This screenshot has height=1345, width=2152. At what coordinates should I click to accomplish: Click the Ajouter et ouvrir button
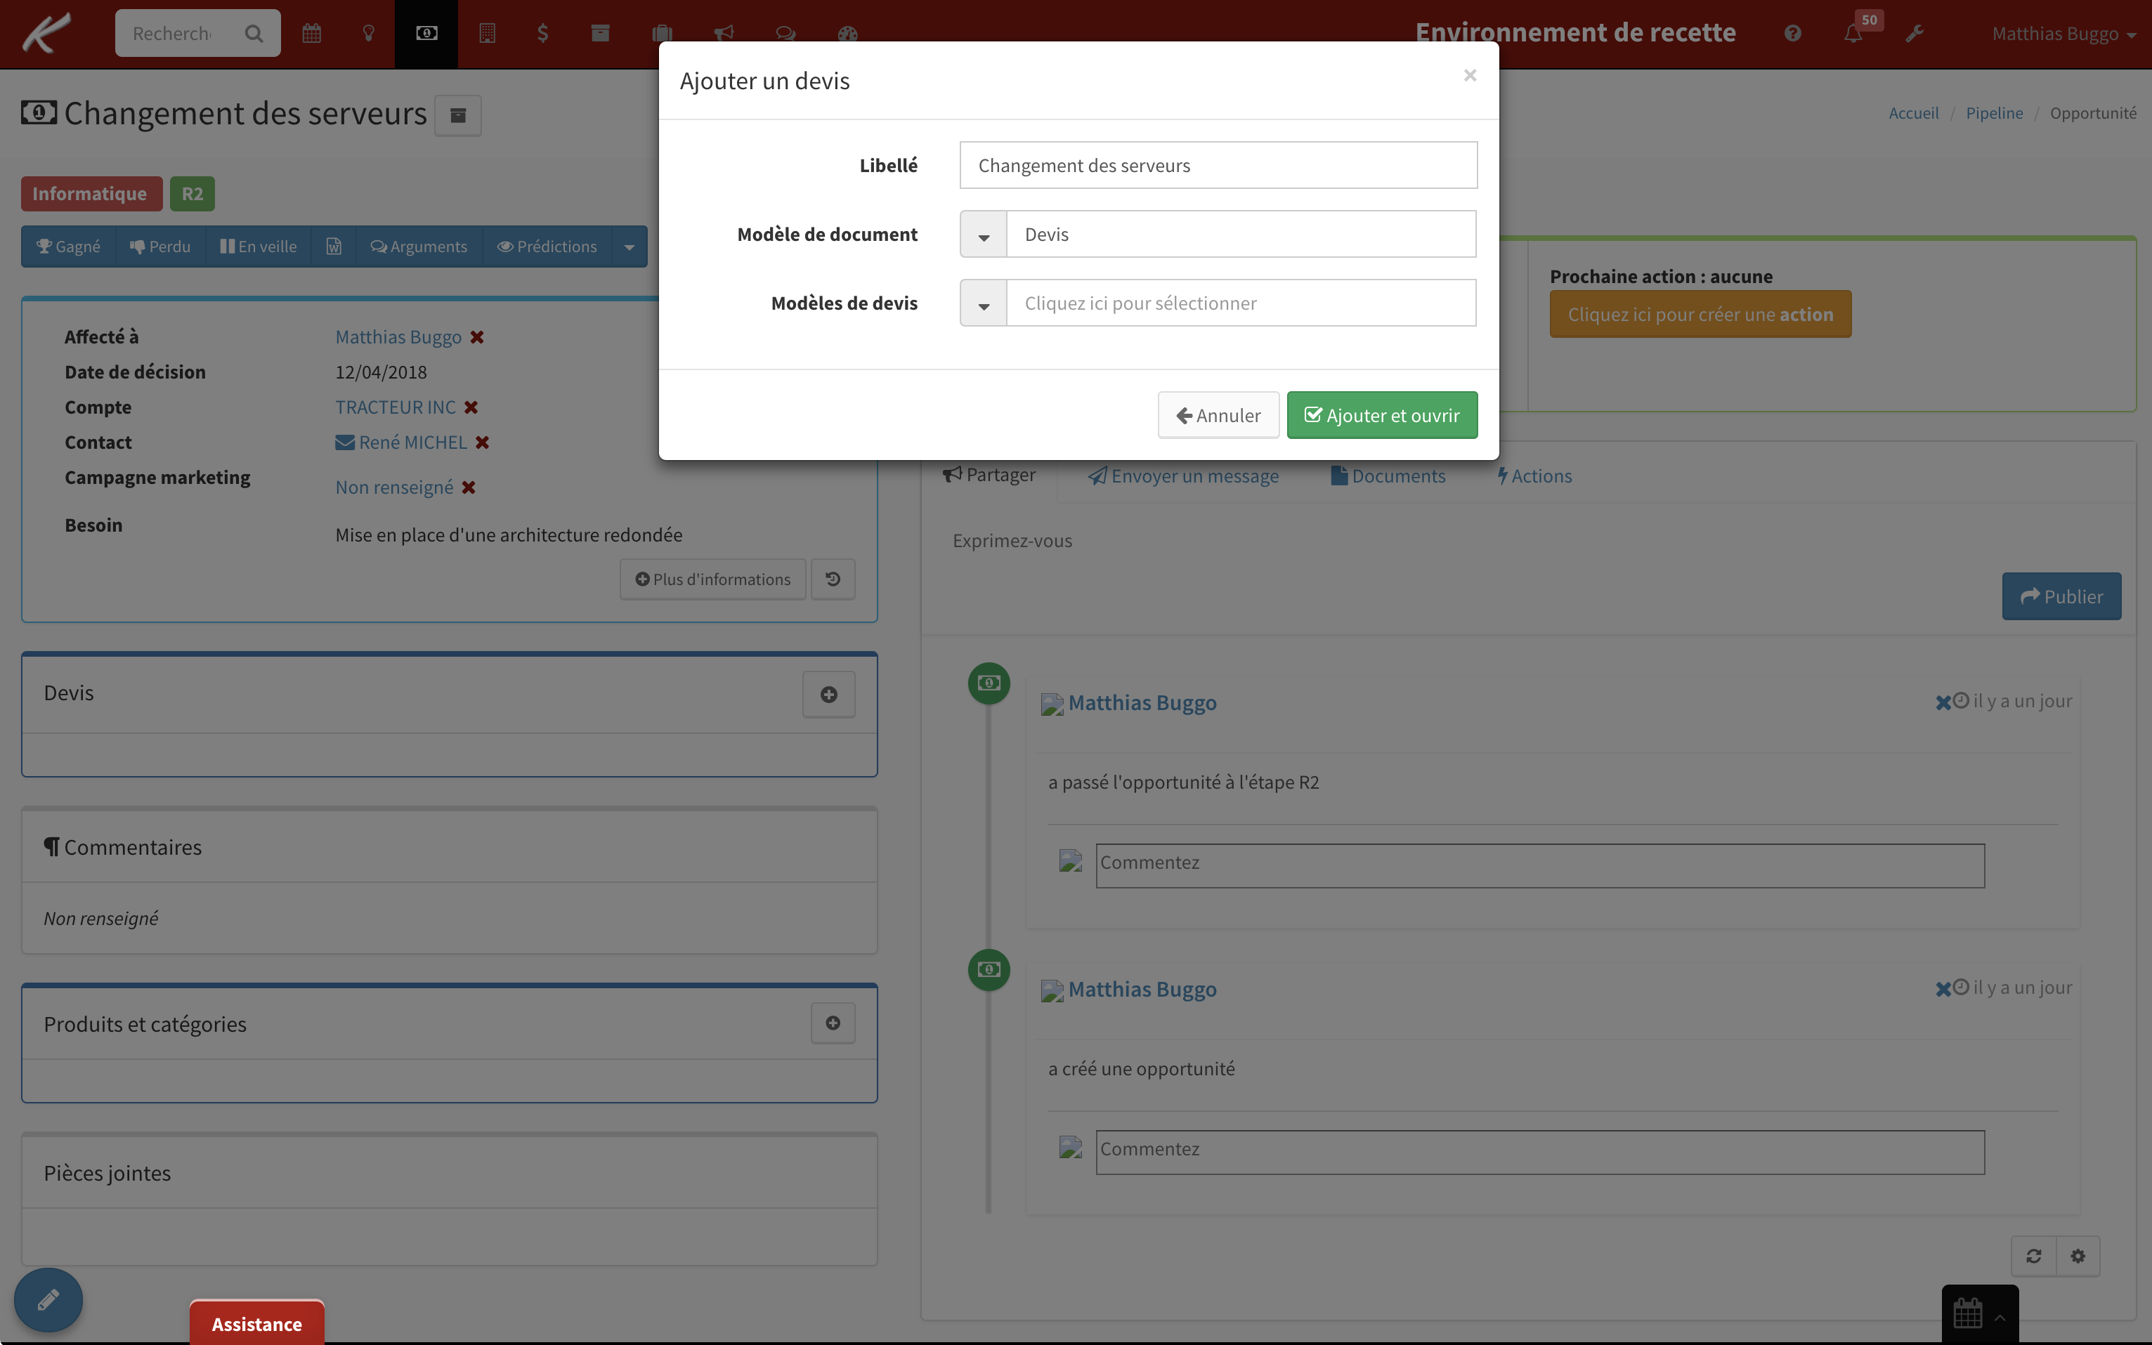click(1381, 415)
